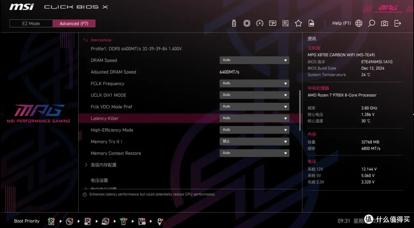Click the Profile1 DDR5 6400MT/s line
The height and width of the screenshot is (228, 414).
(x=136, y=49)
